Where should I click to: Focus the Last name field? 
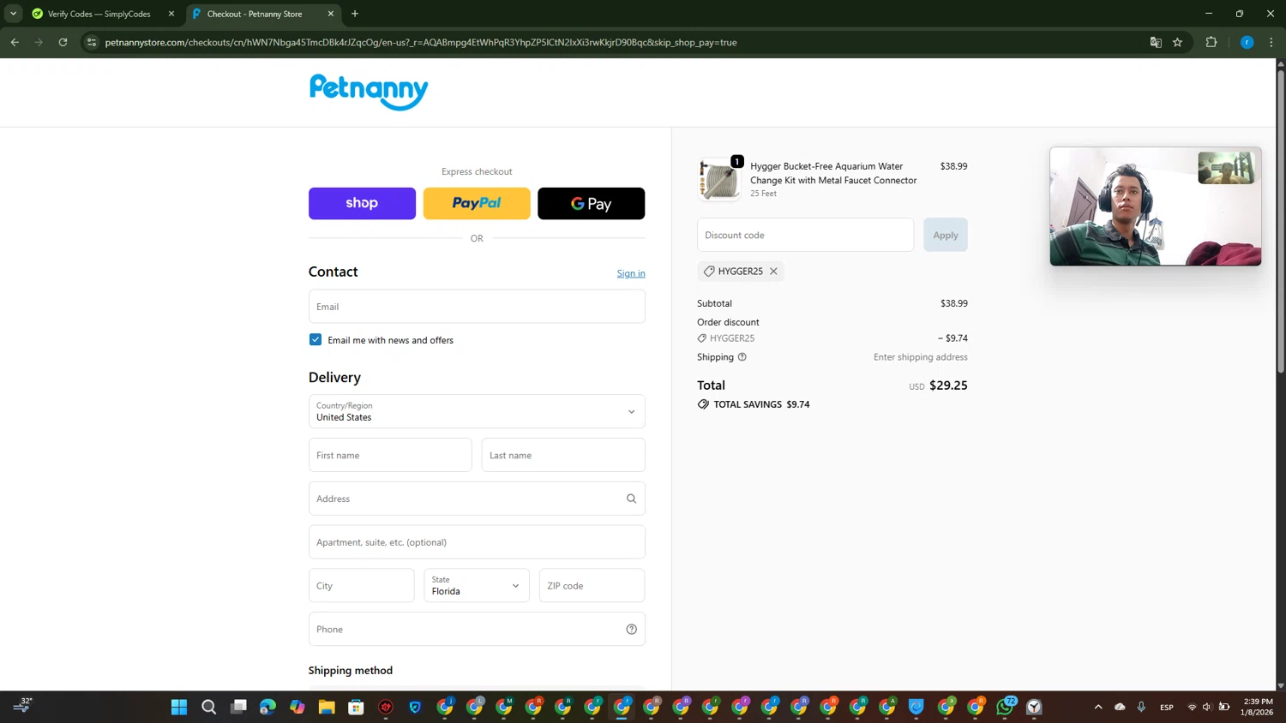point(563,455)
